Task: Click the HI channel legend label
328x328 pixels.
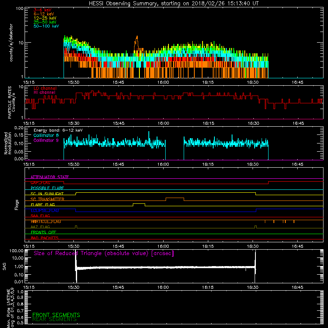Action: pyautogui.click(x=45, y=93)
